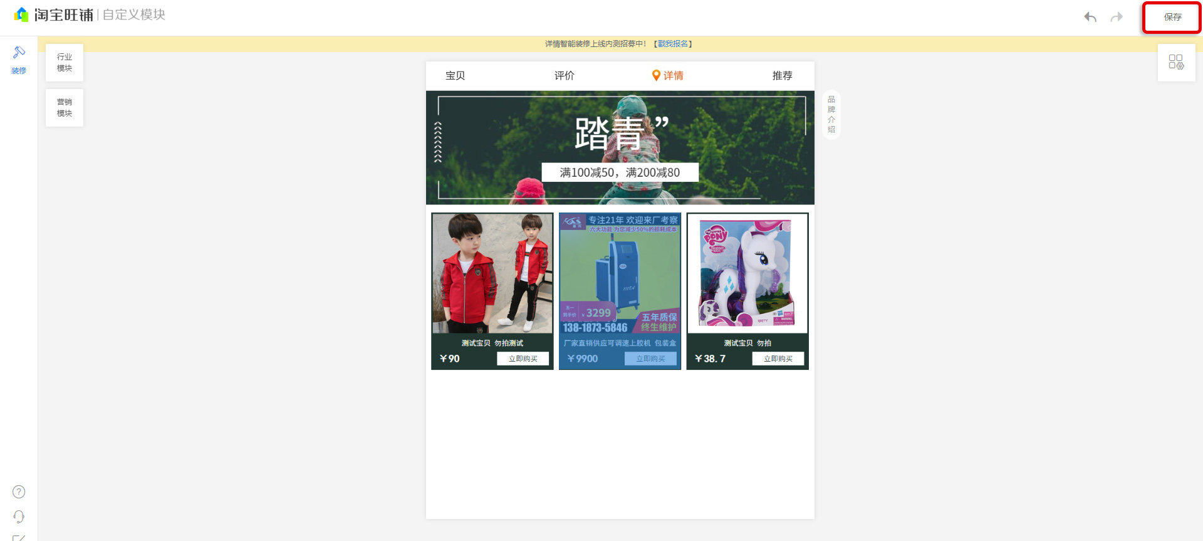The height and width of the screenshot is (541, 1203).
Task: Click the 品牌介绍 side anchor
Action: click(x=831, y=115)
